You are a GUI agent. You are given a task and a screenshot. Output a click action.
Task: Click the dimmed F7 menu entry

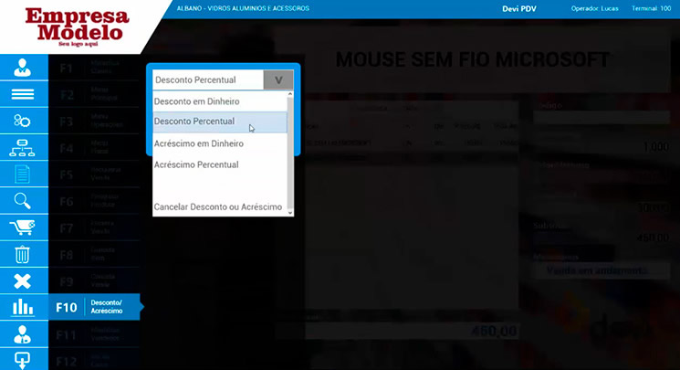click(x=94, y=227)
